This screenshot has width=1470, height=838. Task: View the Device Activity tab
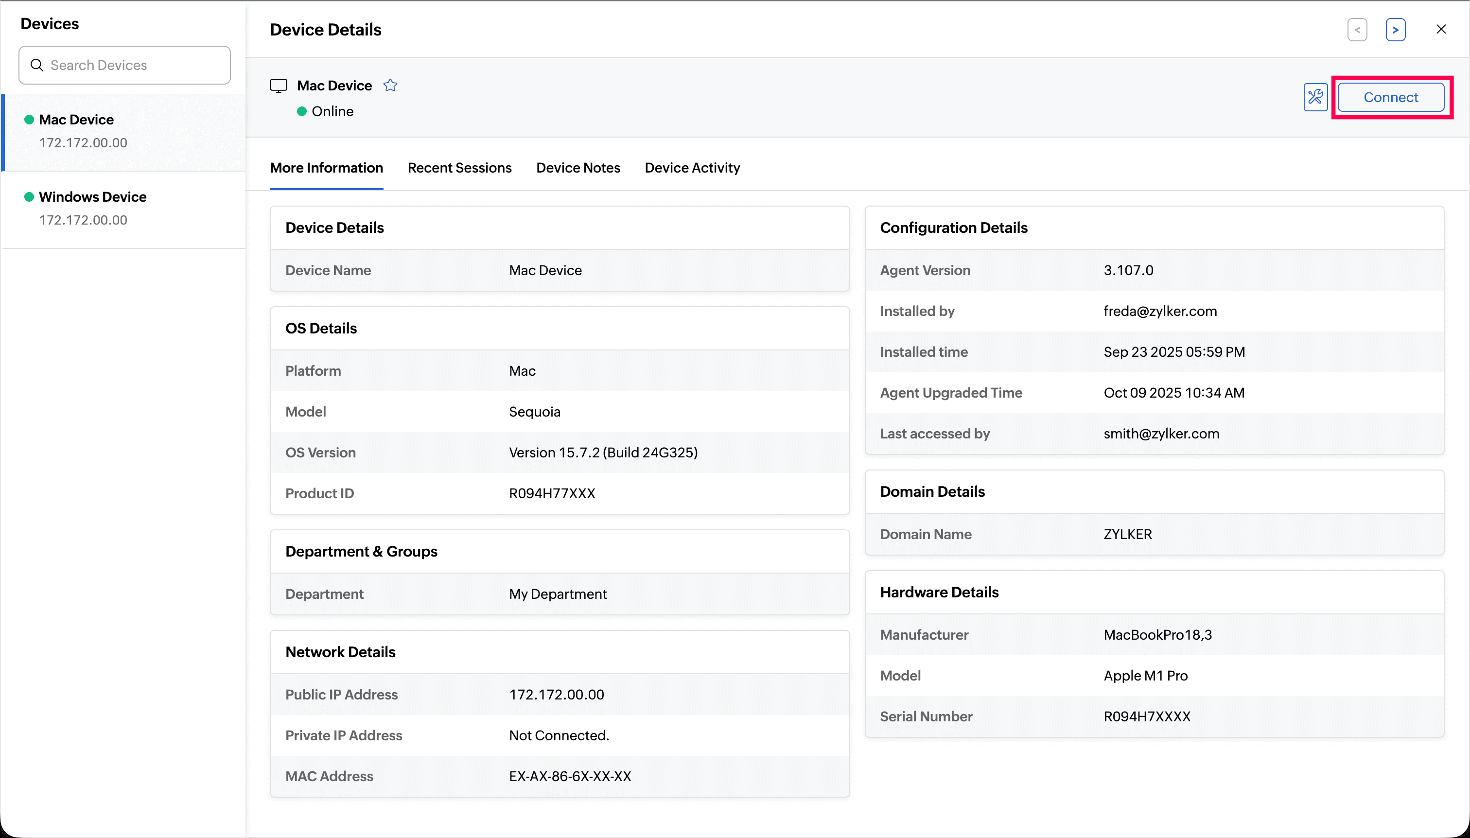pos(692,168)
